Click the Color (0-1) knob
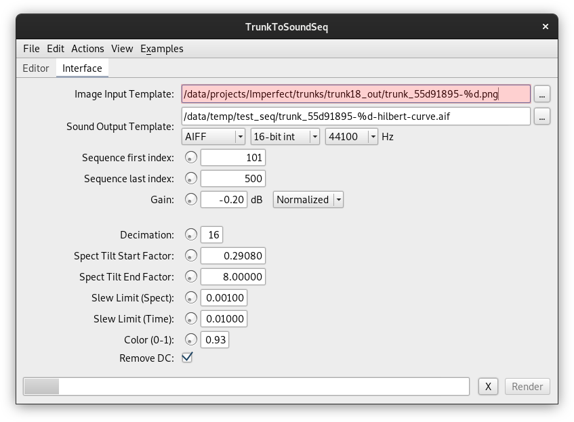The width and height of the screenshot is (574, 422). click(x=191, y=340)
